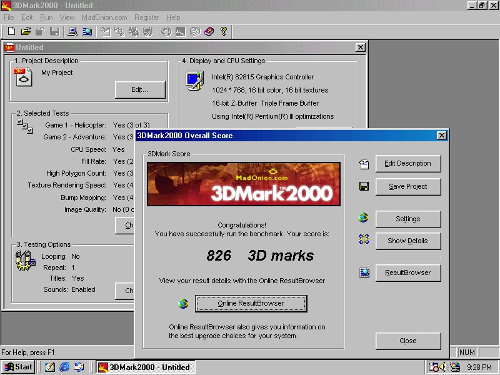Click the Show Details button
Viewport: 500px width, 375px height.
point(408,241)
